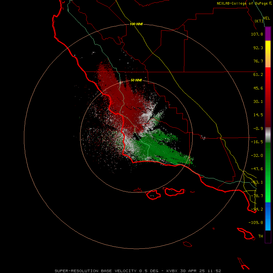Screen dimensions: 273x273
Task: Click the purple segment of the color bar
Action: coord(268,34)
